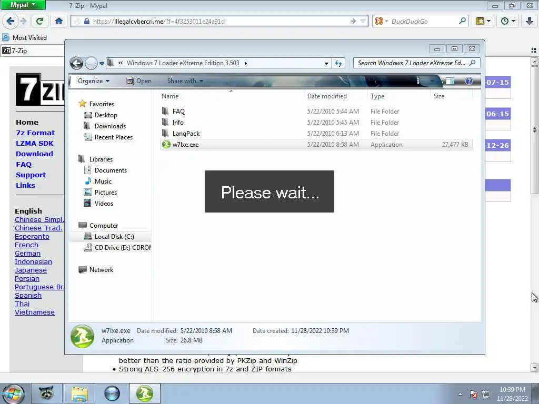Select the LangPack folder
The width and height of the screenshot is (539, 404).
tap(316, 133)
